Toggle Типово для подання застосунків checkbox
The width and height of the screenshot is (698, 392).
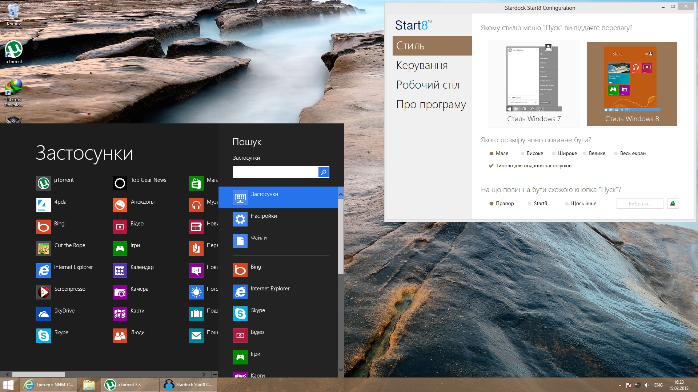point(491,166)
